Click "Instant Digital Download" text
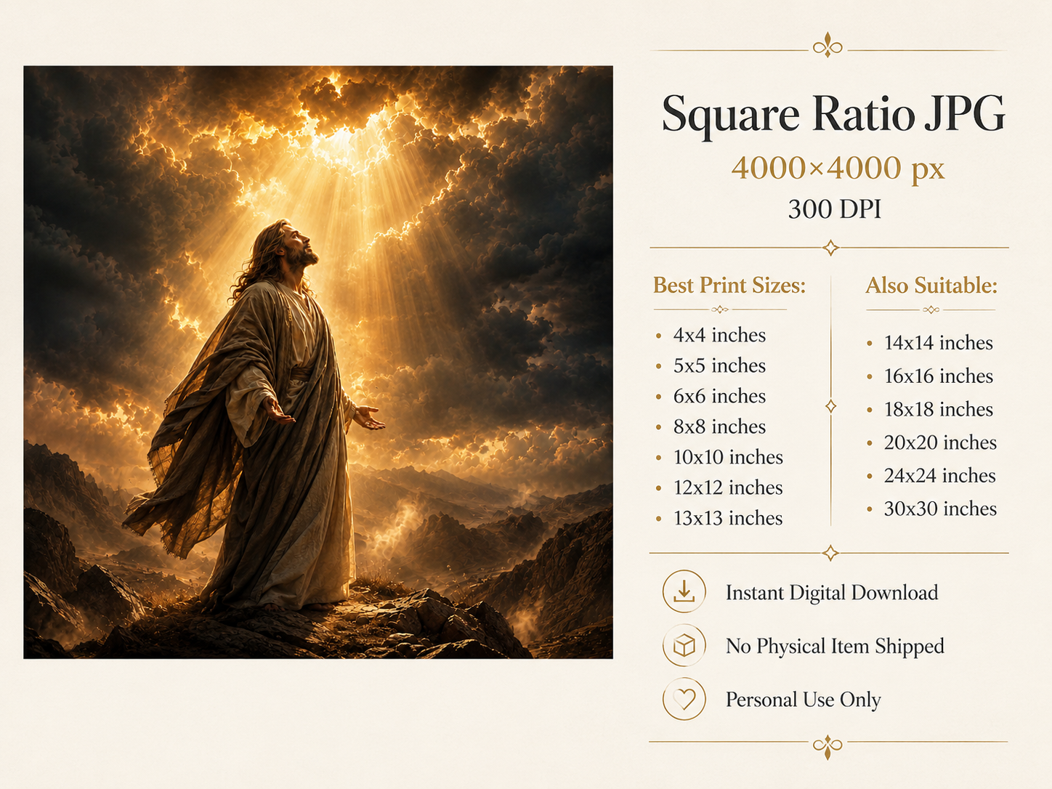1052x789 pixels. point(832,594)
